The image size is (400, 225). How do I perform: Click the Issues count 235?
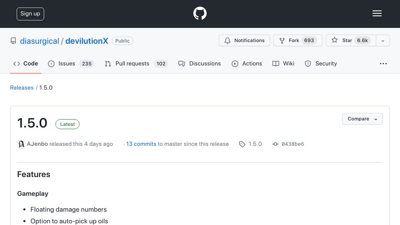point(87,63)
